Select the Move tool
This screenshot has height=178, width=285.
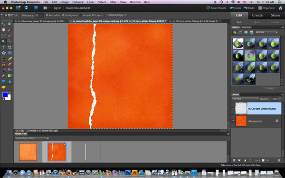point(3,24)
